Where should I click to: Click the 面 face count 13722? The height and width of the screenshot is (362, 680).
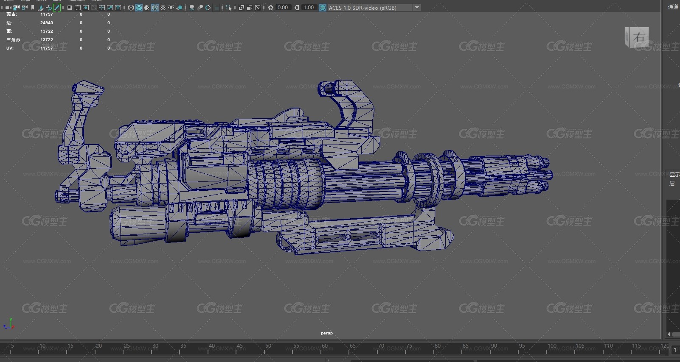(x=47, y=31)
